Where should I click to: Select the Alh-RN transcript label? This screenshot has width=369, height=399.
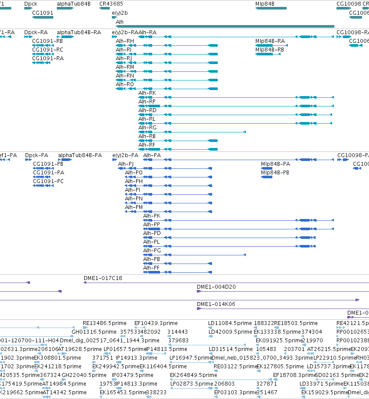(125, 76)
